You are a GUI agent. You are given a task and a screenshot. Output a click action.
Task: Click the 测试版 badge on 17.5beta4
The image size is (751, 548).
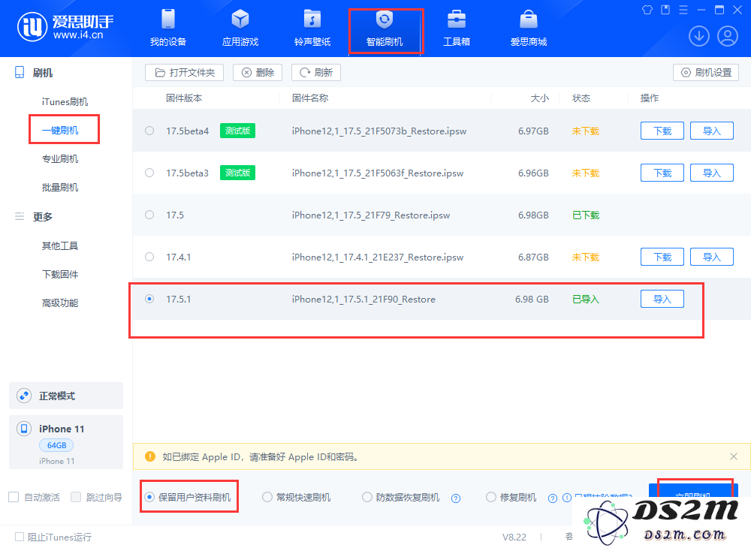tap(237, 131)
